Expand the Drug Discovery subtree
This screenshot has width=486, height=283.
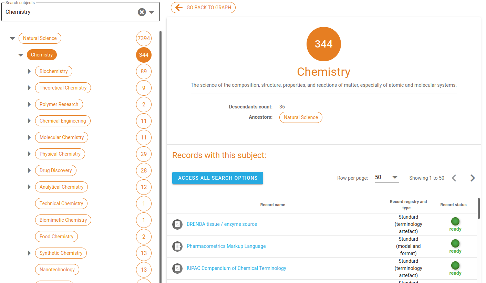[29, 170]
